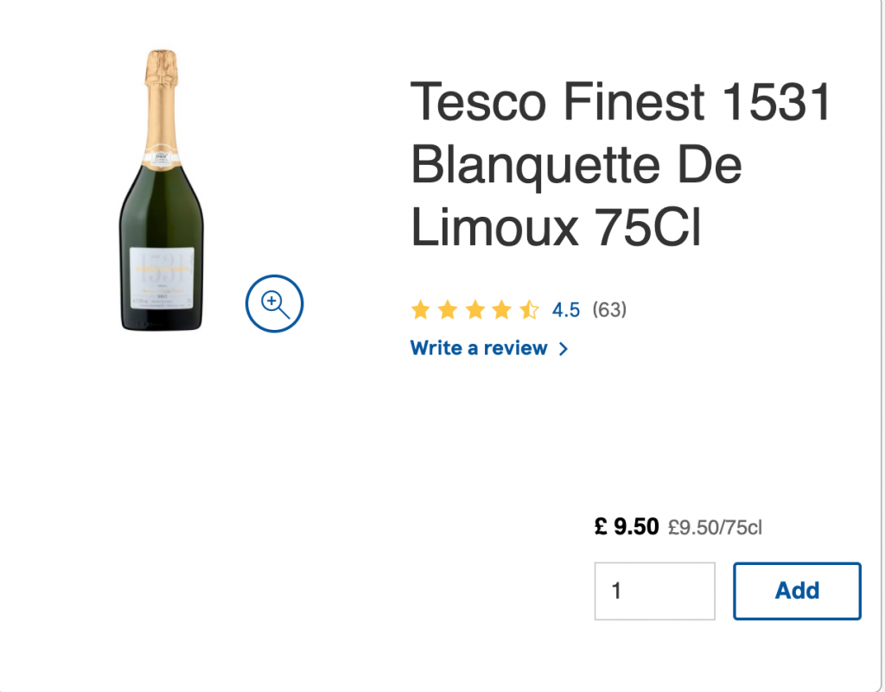
Task: Click the bold £ 9.50 price
Action: [x=627, y=526]
